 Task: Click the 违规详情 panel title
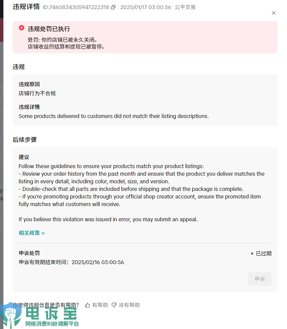click(x=26, y=7)
